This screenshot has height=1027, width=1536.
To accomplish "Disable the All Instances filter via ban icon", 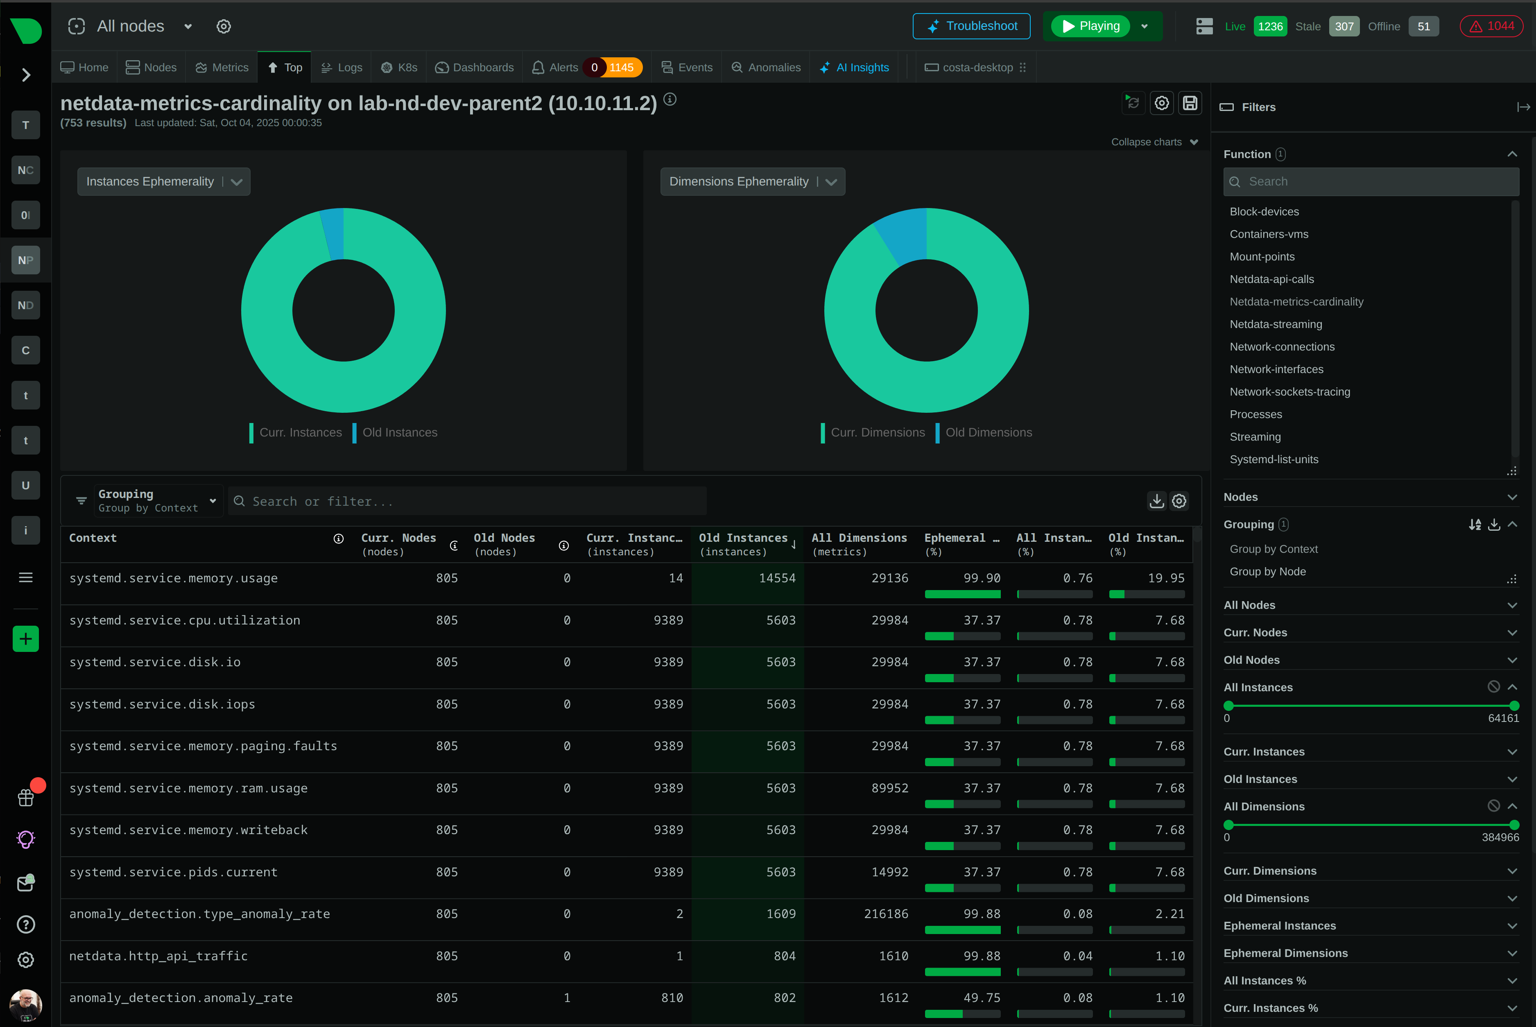I will click(x=1493, y=686).
